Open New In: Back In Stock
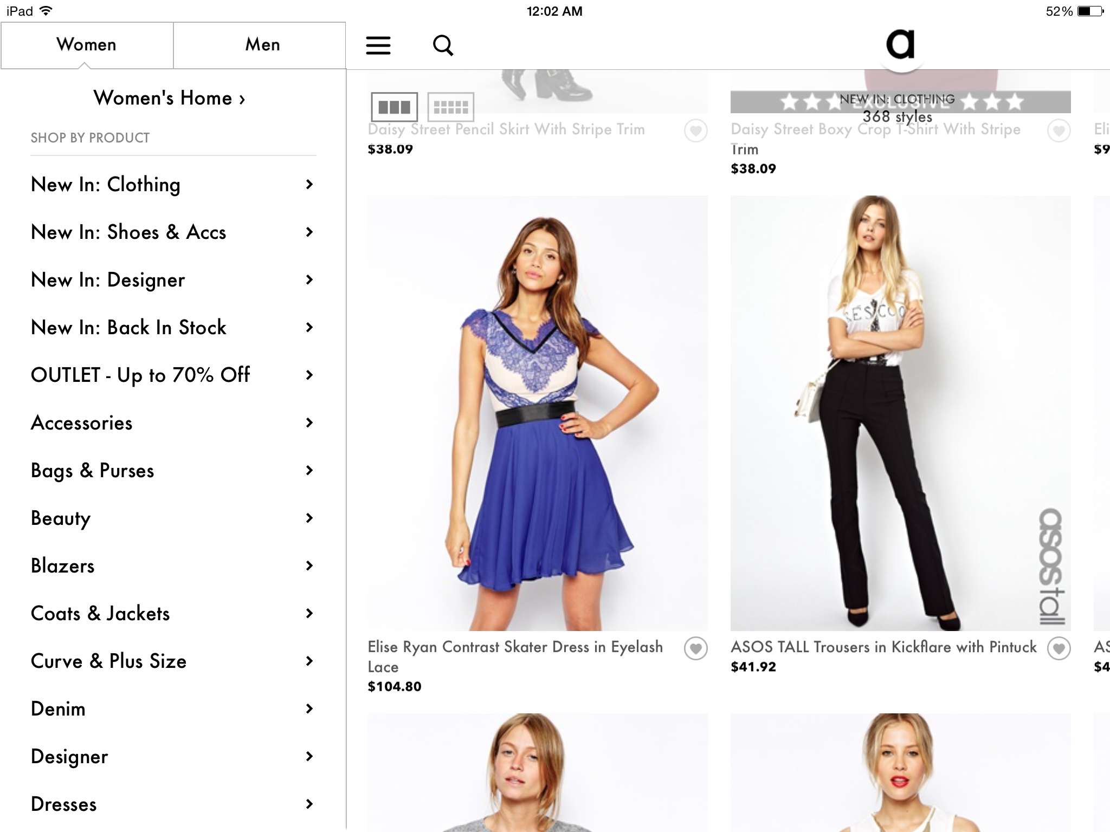 173,328
